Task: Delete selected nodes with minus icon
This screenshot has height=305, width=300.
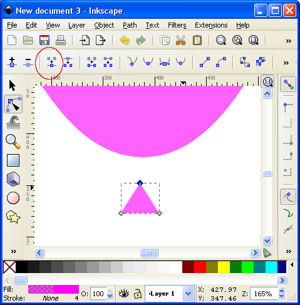Action: tap(28, 63)
